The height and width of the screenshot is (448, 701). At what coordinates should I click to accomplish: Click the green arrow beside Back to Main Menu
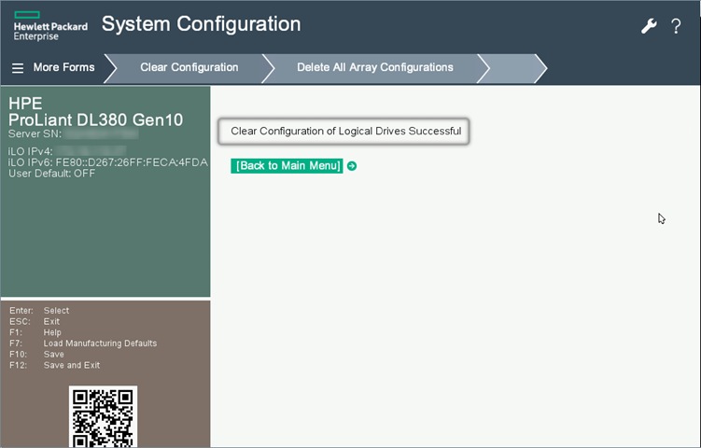coord(352,166)
